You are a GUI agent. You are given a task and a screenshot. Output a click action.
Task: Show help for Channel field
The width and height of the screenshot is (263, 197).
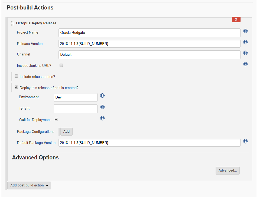(245, 53)
